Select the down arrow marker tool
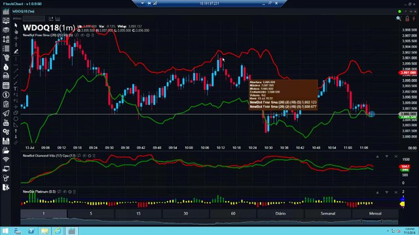 pos(16,136)
